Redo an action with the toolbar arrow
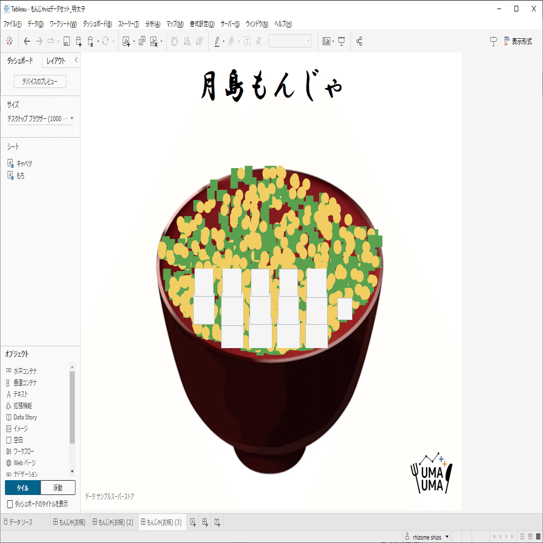543x543 pixels. tap(39, 41)
